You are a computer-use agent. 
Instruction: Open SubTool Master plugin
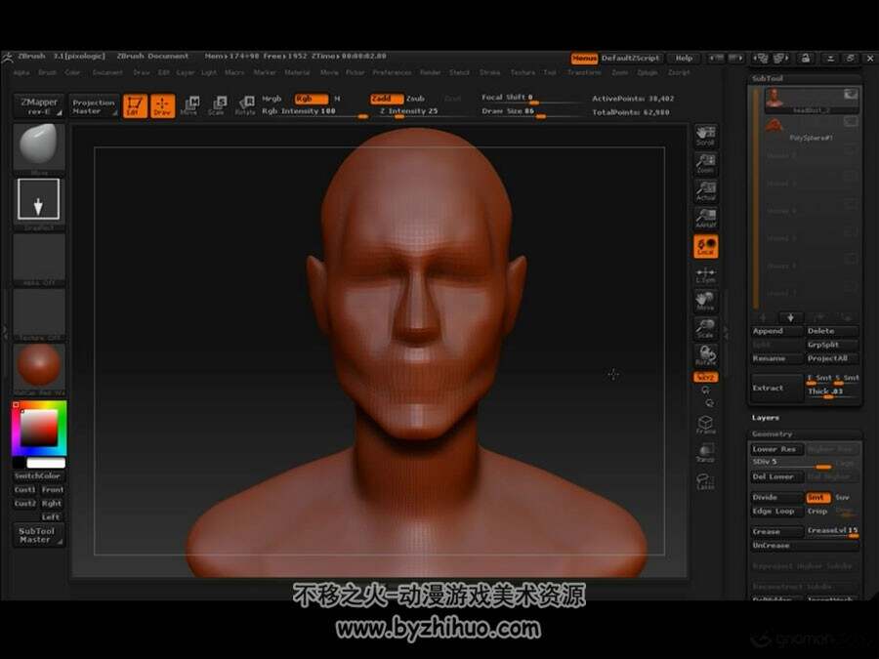37,535
